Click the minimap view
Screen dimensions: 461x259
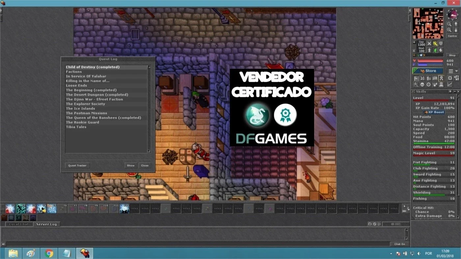pos(428,23)
